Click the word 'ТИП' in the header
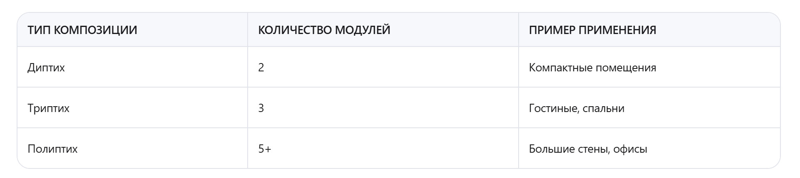 click(39, 30)
